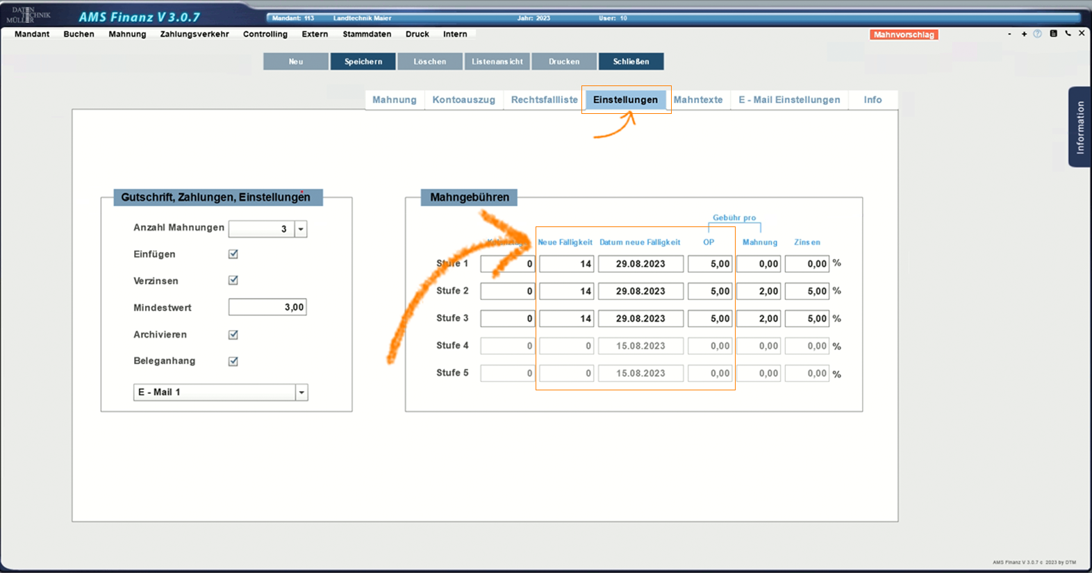The height and width of the screenshot is (573, 1092).
Task: Expand the E - Mail 1 dropdown
Action: click(301, 392)
